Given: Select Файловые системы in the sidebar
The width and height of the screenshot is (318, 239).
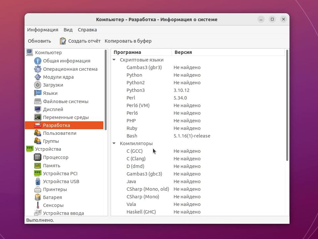Looking at the screenshot, I should tap(66, 101).
